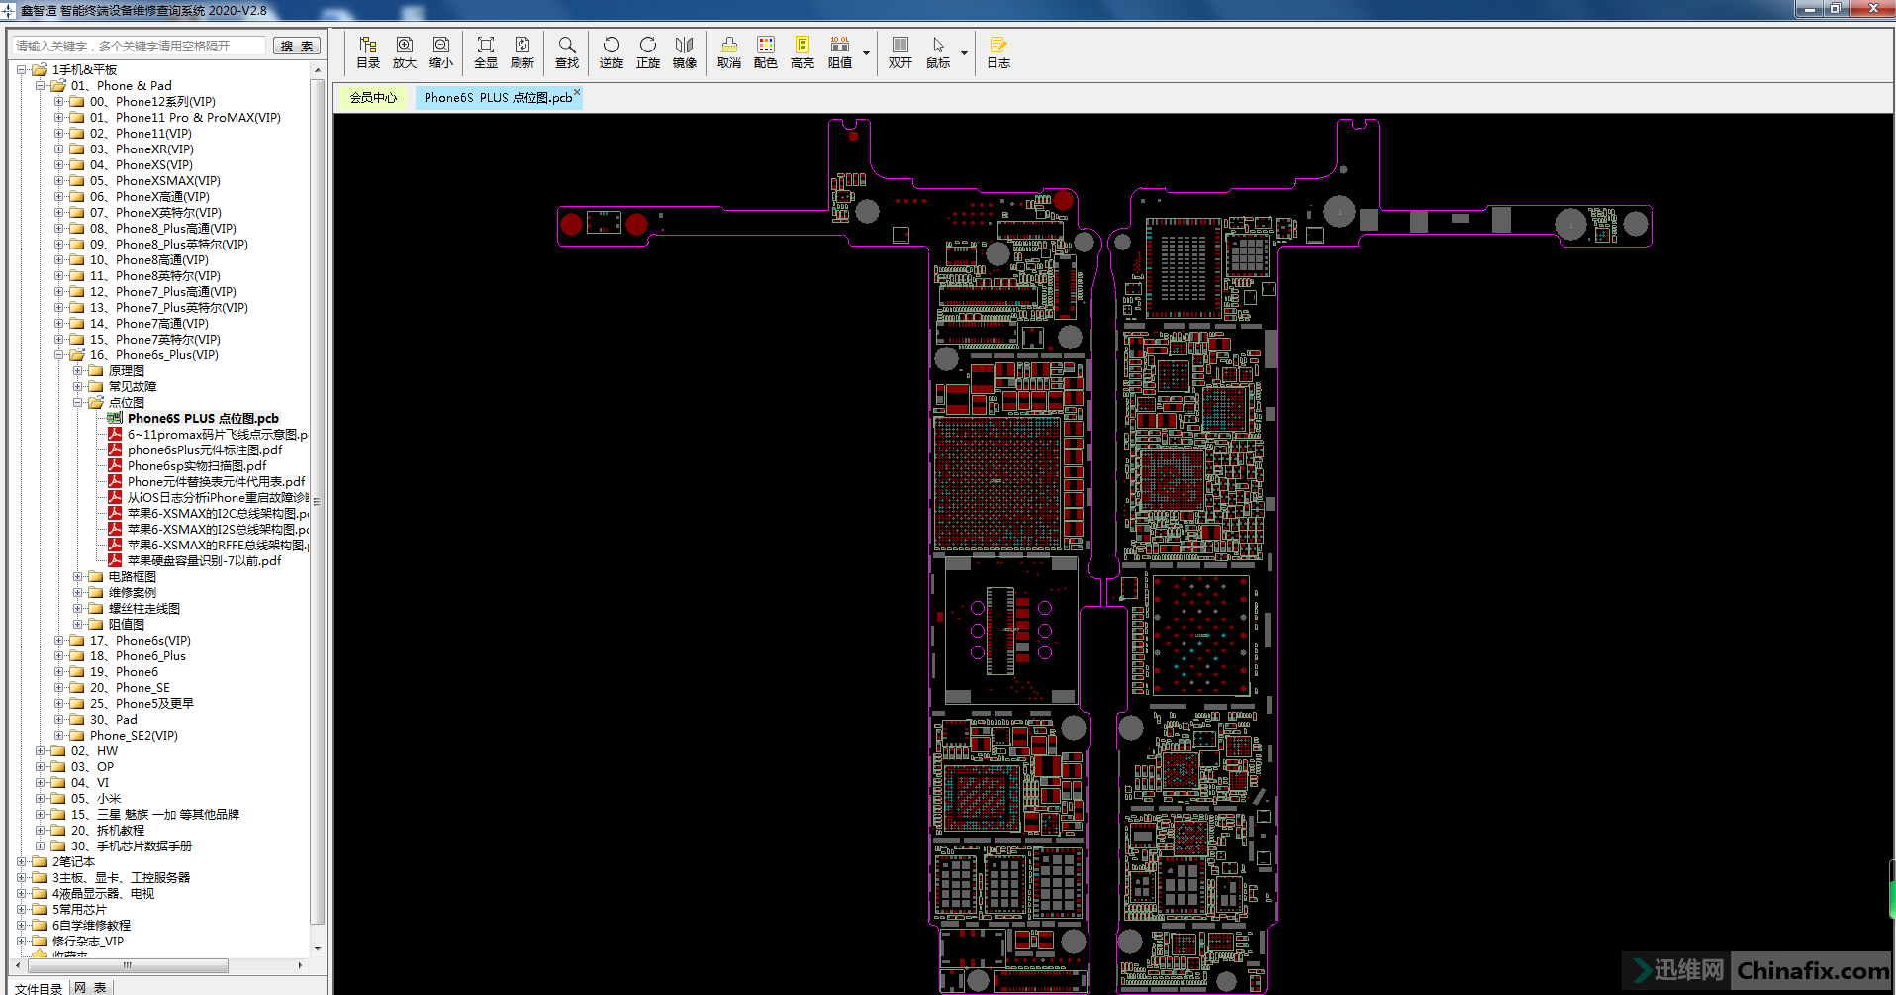The height and width of the screenshot is (995, 1896).
Task: Click the 缩小 zoom-out toolbar icon
Action: tap(440, 52)
